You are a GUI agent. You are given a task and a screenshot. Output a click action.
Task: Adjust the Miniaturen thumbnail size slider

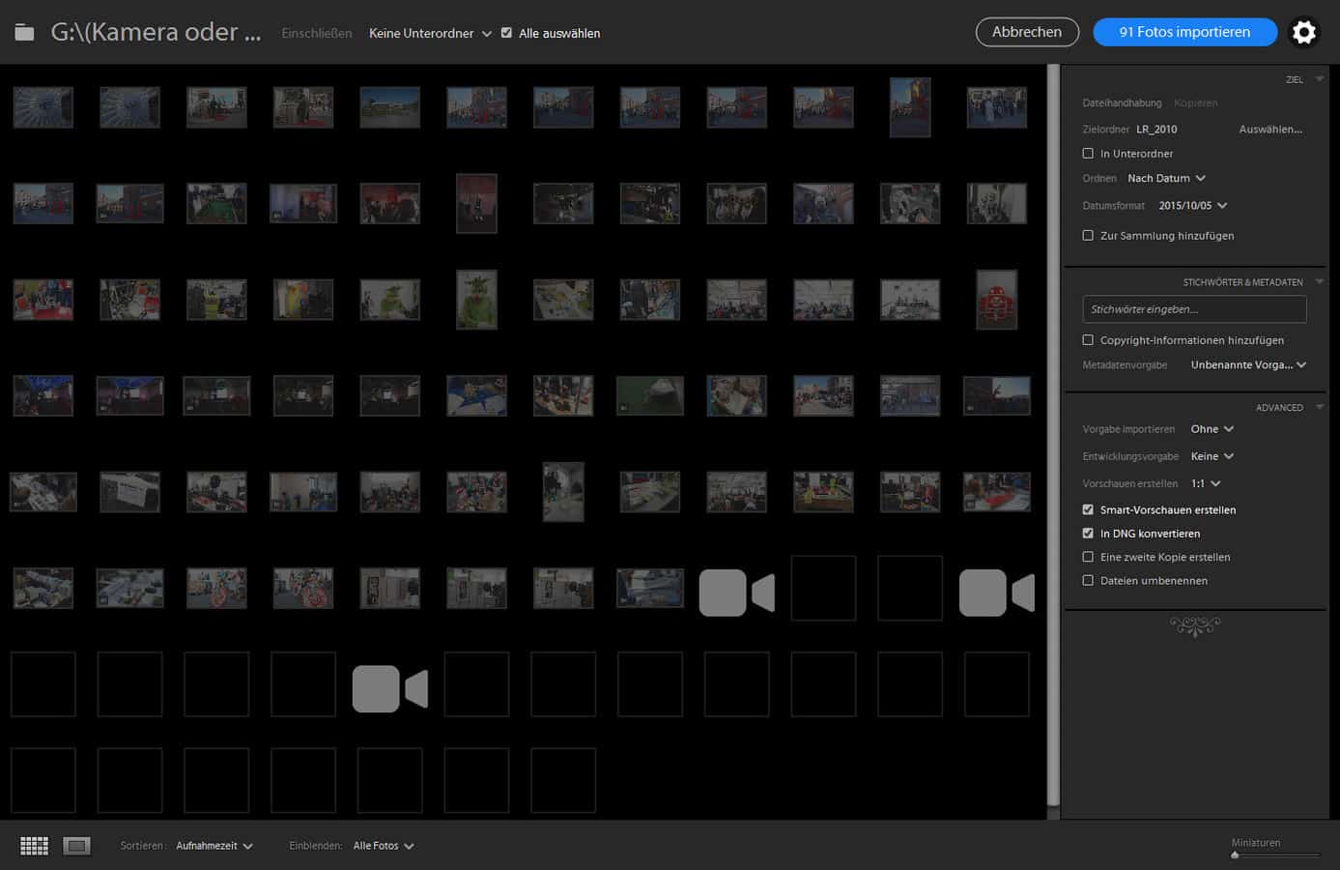click(x=1236, y=855)
